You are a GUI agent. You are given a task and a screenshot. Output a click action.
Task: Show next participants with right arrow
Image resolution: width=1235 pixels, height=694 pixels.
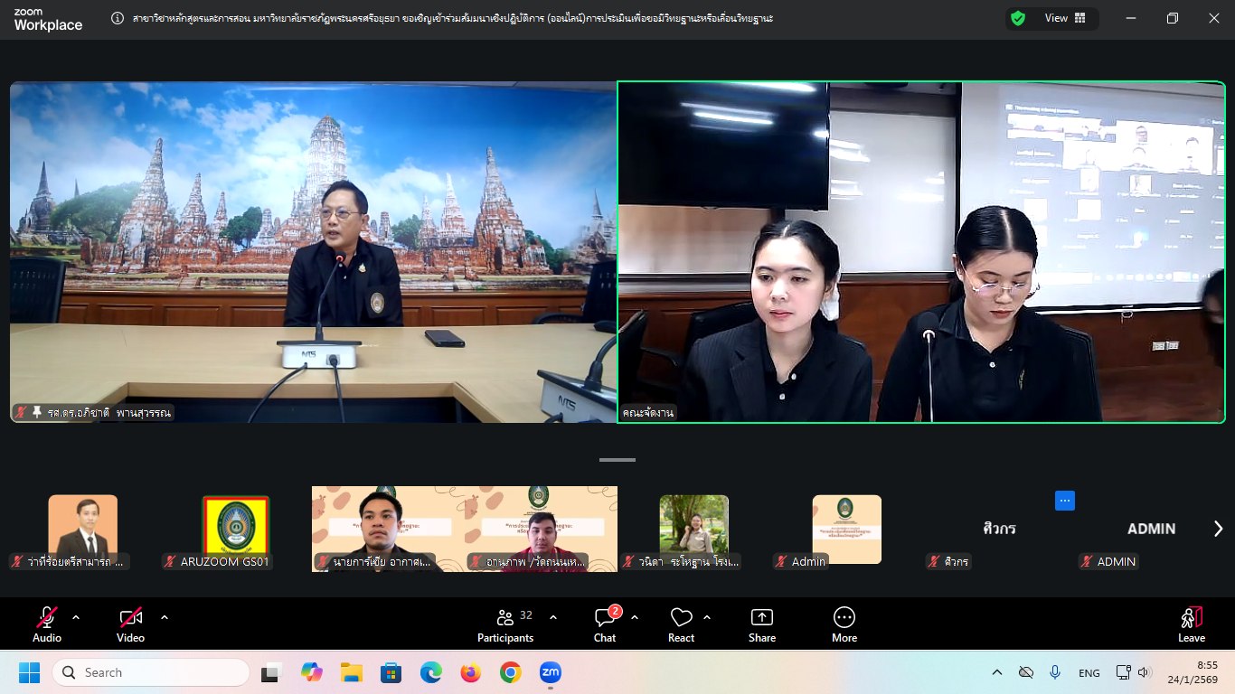click(x=1218, y=529)
